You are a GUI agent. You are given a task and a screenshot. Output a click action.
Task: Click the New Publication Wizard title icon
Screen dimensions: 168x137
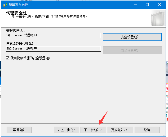tap(5, 5)
